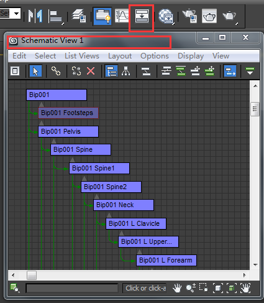Select the Bip001 L Forearm node
The height and width of the screenshot is (303, 264).
166,260
